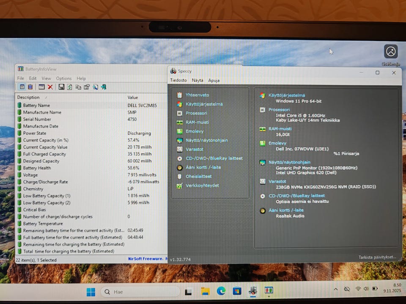The height and width of the screenshot is (304, 406).
Task: Open the Edit menu in BatteryInfoView
Action: coord(33,79)
